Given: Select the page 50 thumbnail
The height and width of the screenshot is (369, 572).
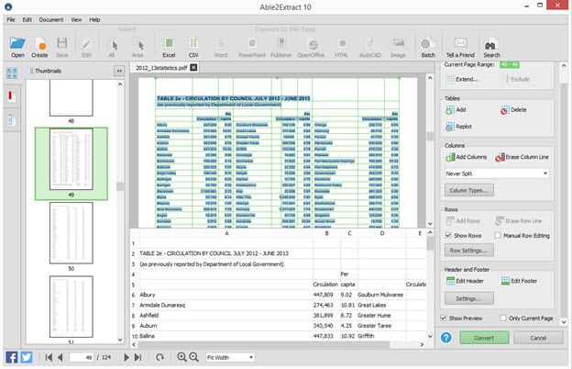Looking at the screenshot, I should click(x=71, y=233).
